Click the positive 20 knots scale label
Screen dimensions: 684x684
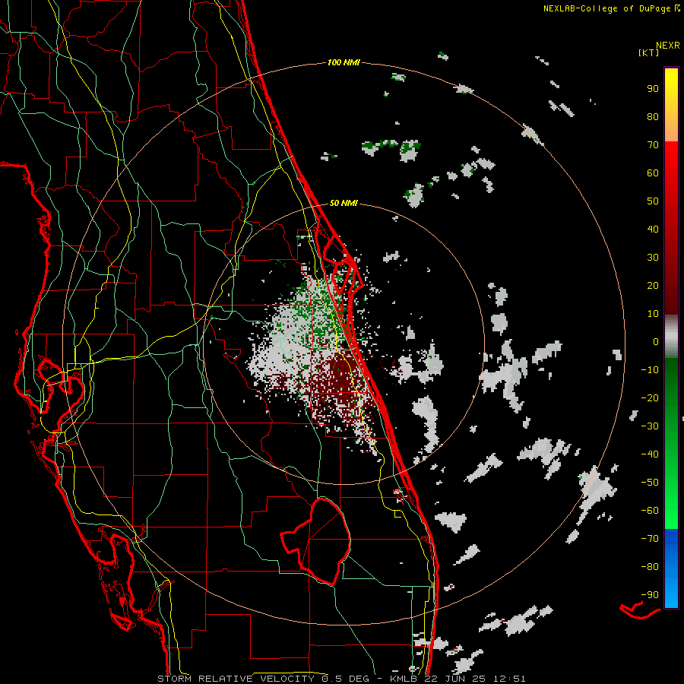(x=653, y=285)
